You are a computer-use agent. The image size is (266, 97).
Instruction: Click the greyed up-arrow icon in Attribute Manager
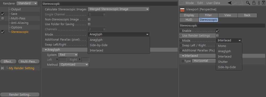(241, 3)
